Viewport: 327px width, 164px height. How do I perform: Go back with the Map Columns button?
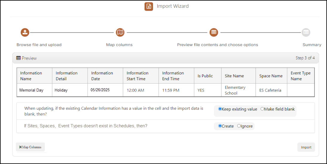coord(30,147)
